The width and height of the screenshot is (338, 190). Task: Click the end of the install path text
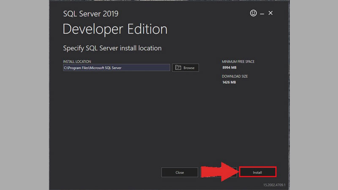[122, 68]
